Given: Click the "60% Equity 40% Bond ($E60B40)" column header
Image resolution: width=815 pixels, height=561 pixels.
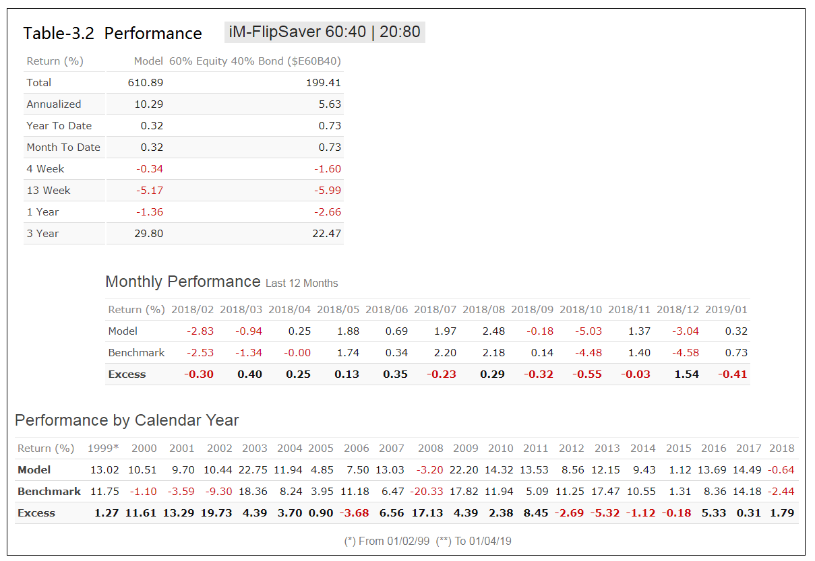Looking at the screenshot, I should pos(255,61).
